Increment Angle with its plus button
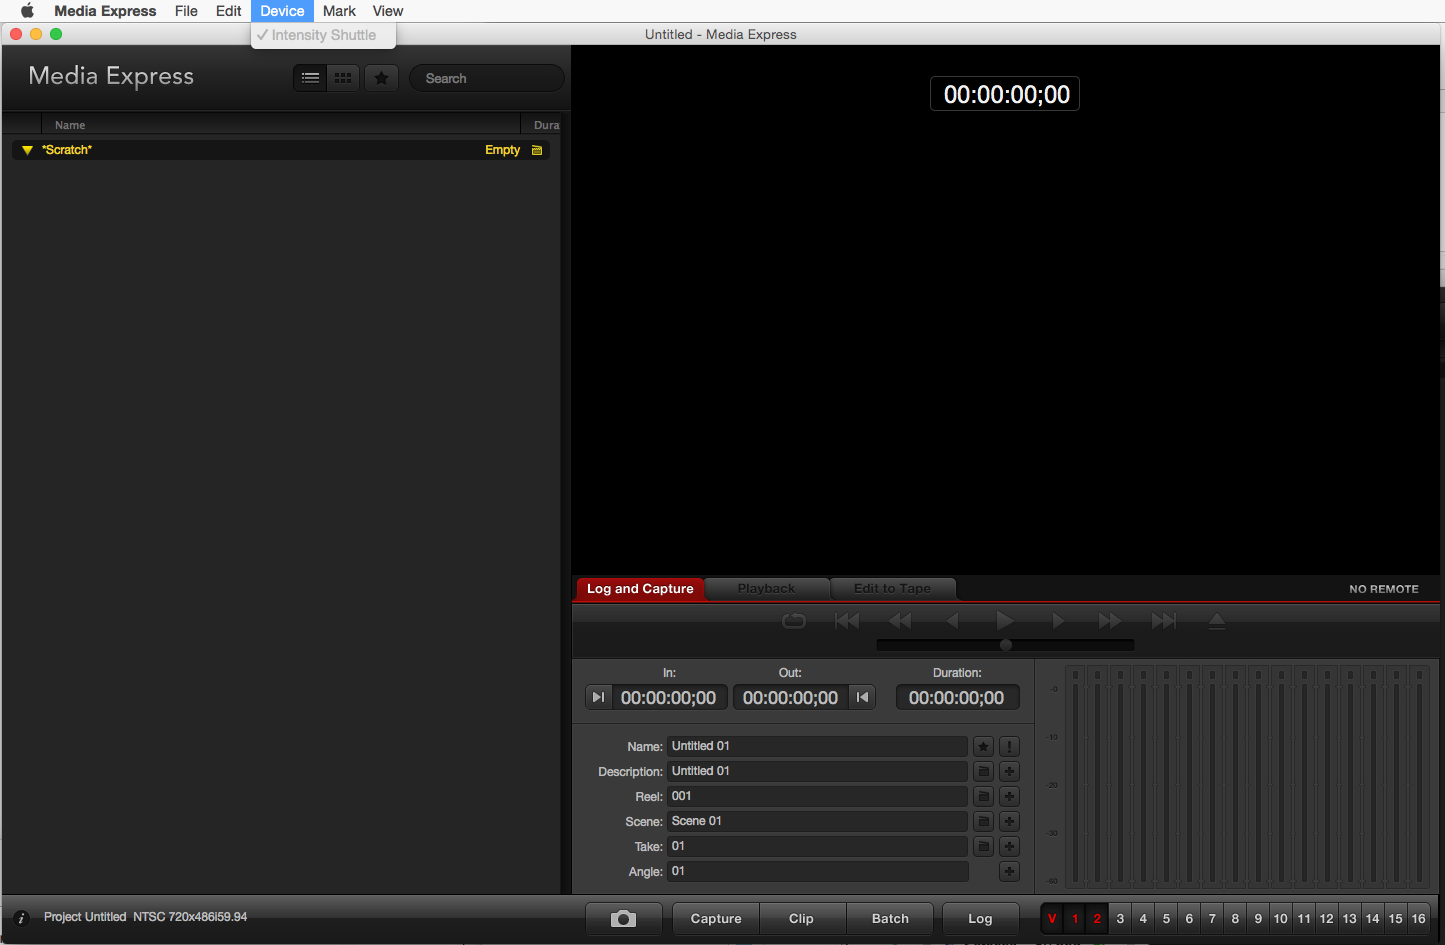 (1010, 871)
